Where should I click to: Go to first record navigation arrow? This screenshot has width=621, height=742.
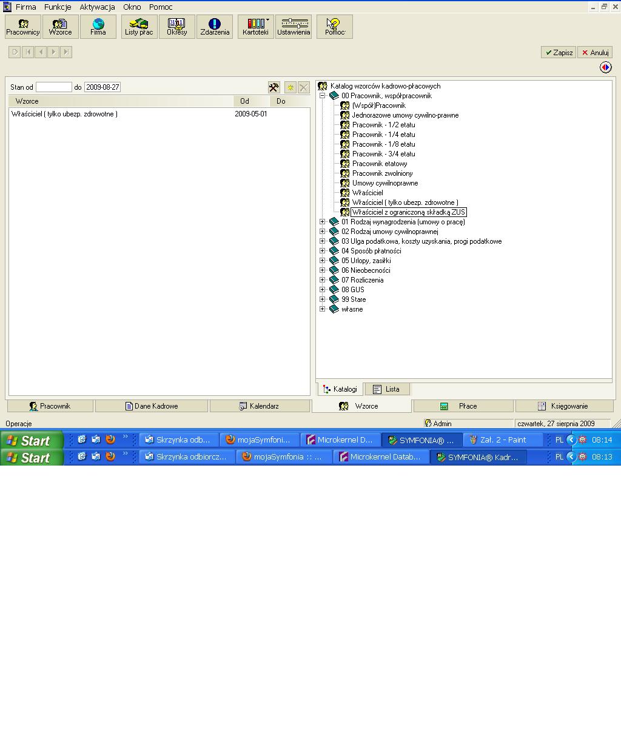tap(28, 52)
